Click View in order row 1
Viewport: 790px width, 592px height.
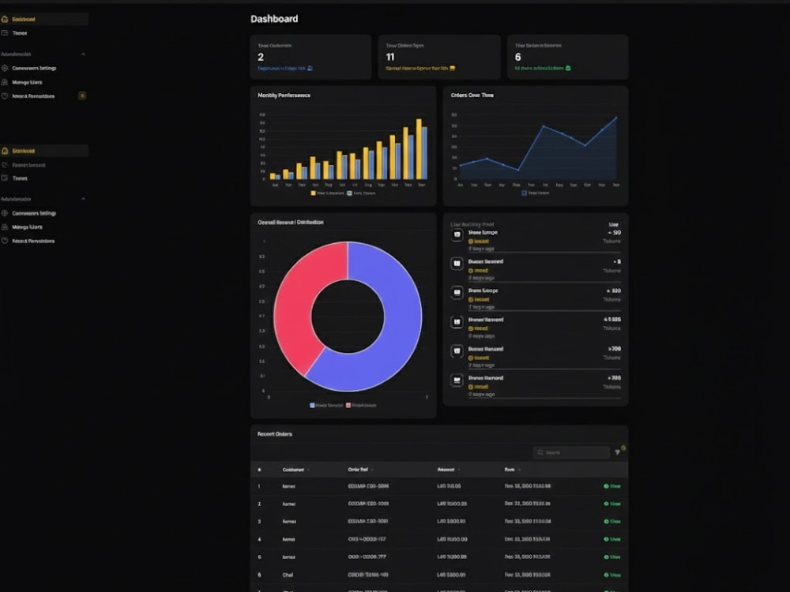tap(612, 486)
